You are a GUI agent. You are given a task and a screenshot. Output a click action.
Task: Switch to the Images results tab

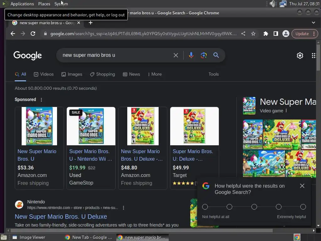pos(72,74)
